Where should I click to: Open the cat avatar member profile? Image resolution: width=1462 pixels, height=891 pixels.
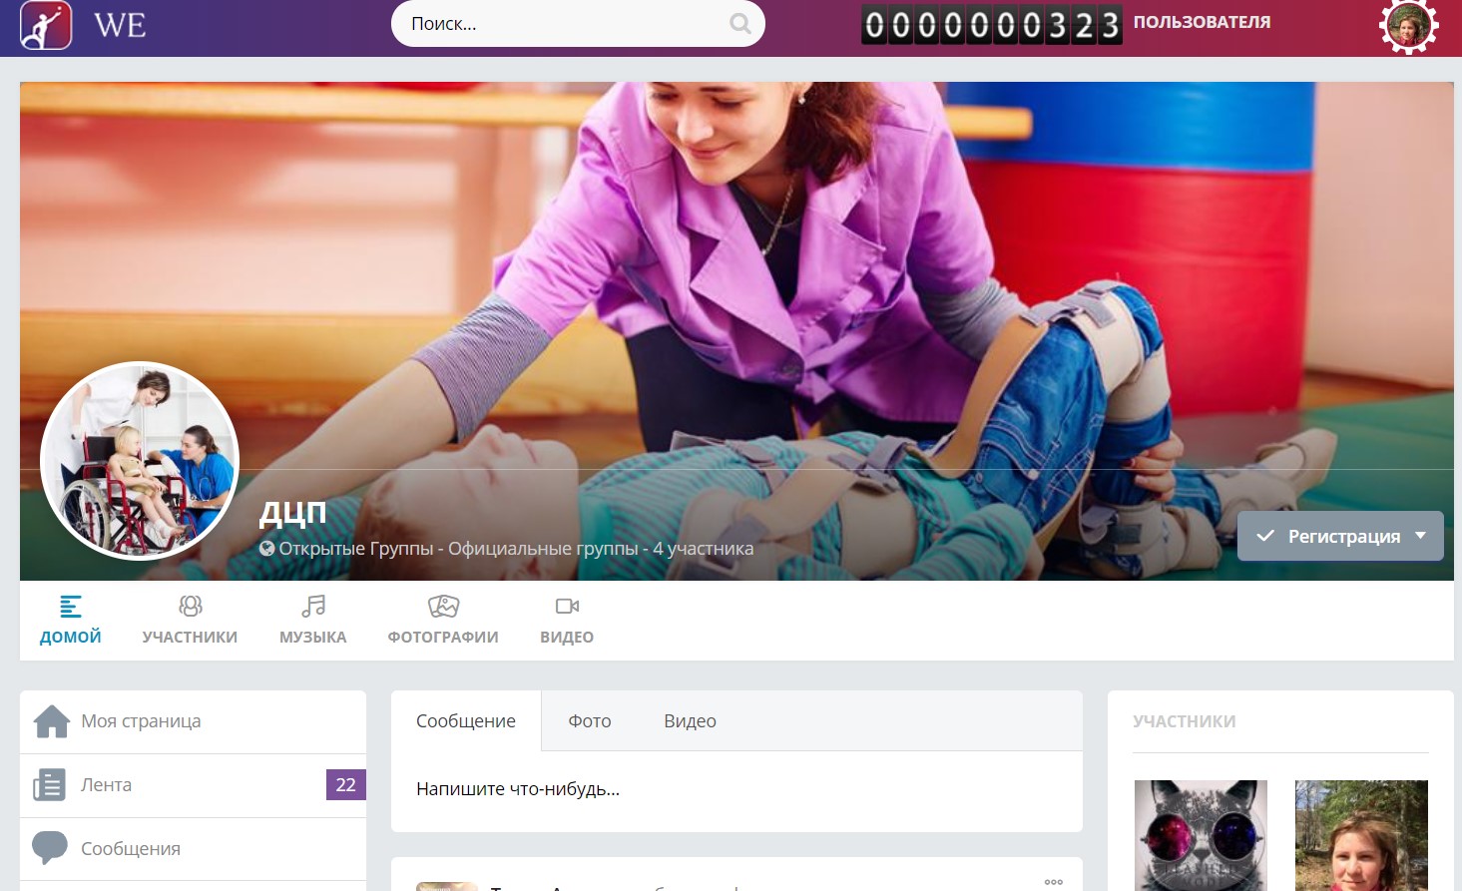[x=1201, y=834]
